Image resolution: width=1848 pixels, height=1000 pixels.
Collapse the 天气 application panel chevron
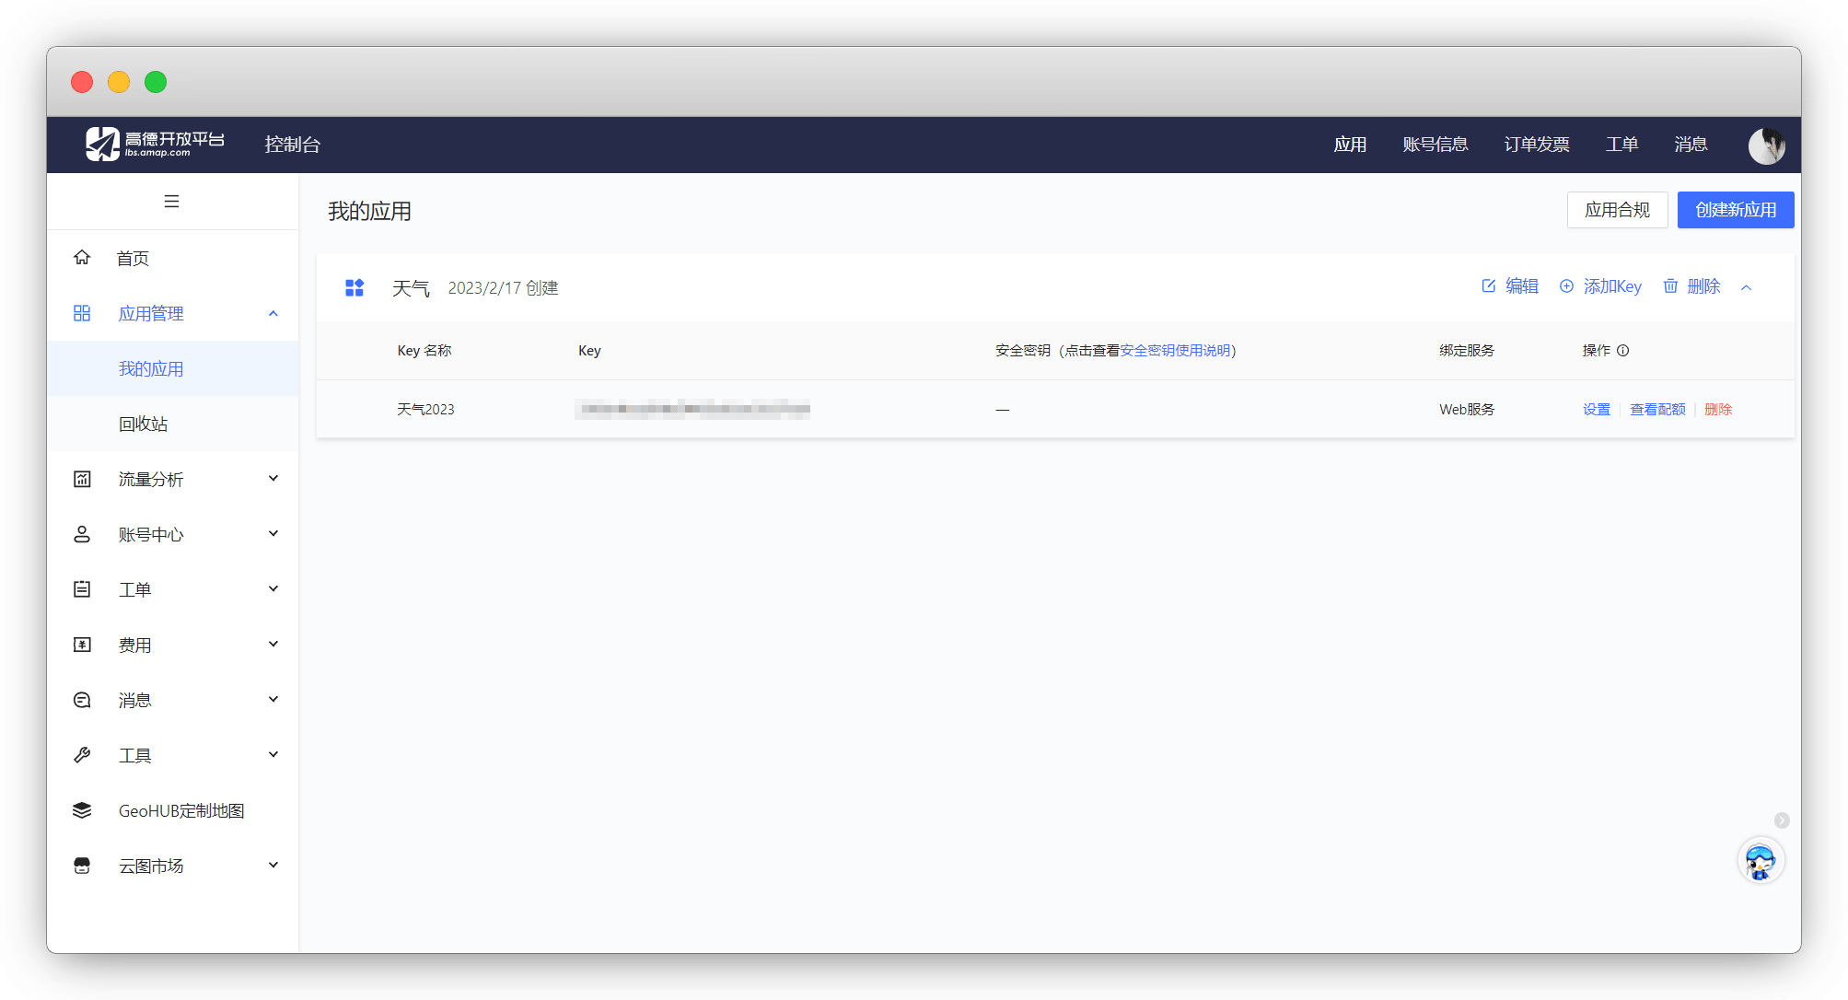pos(1746,287)
